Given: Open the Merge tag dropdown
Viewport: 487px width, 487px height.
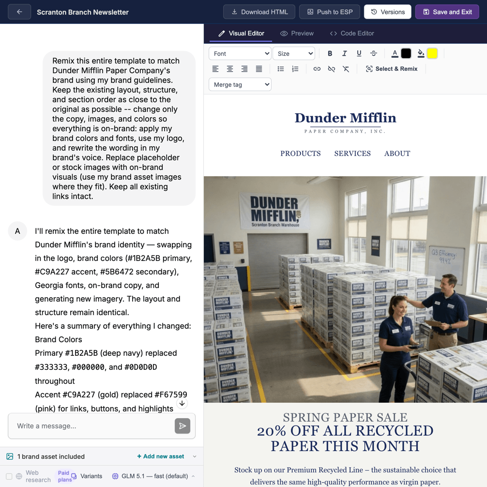Looking at the screenshot, I should coord(240,85).
